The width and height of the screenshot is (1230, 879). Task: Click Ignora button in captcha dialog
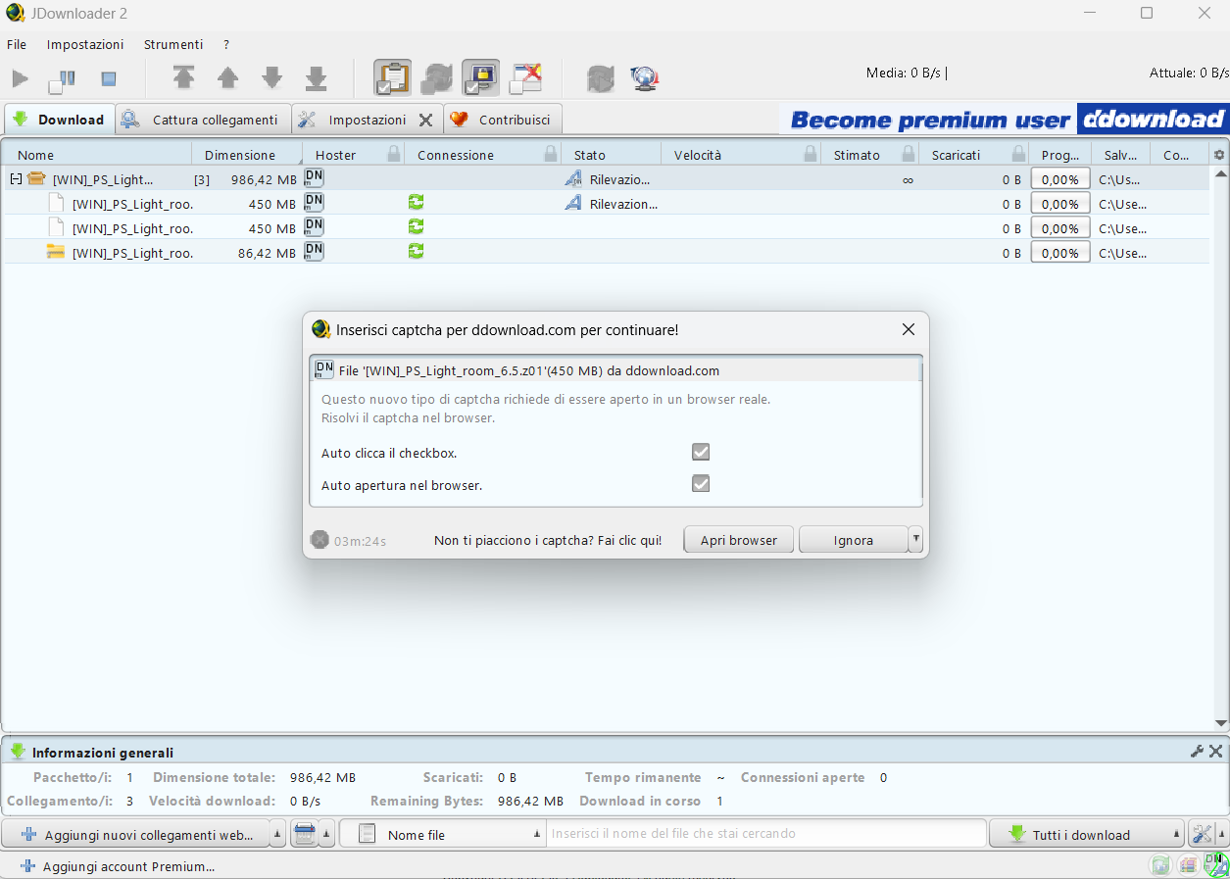[x=854, y=540]
